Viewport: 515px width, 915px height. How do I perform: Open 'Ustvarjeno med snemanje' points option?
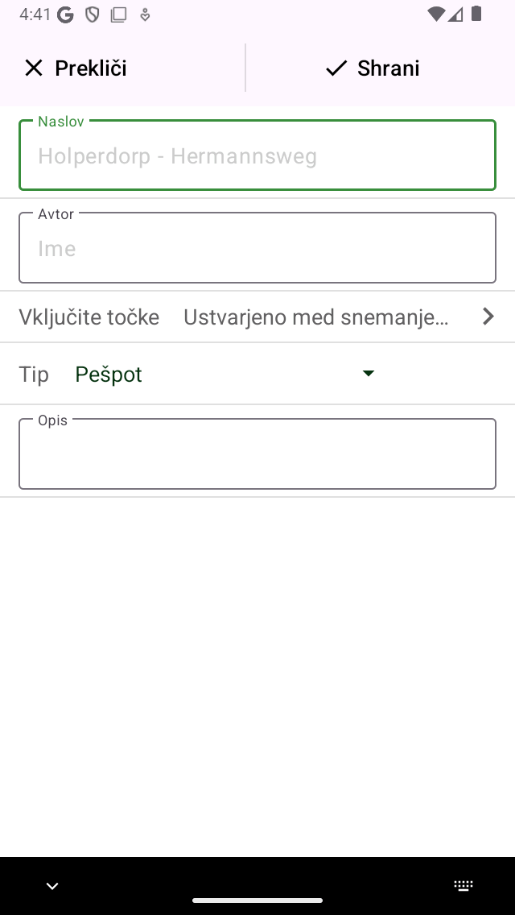[316, 317]
